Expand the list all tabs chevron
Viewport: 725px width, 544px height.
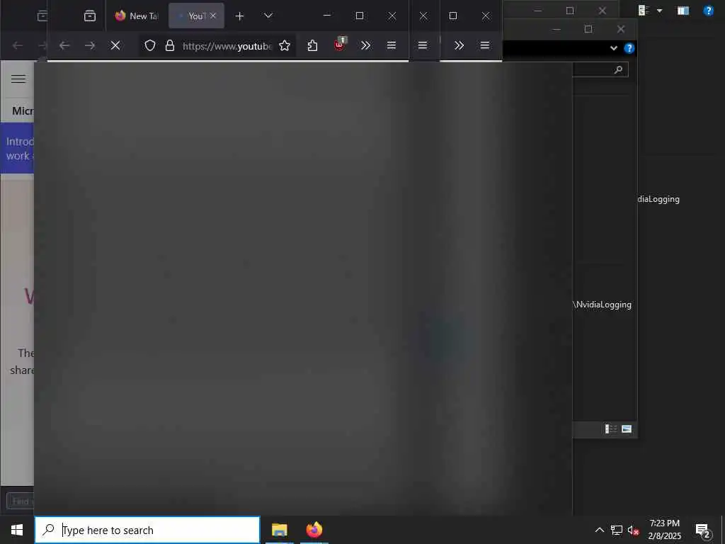pos(268,16)
